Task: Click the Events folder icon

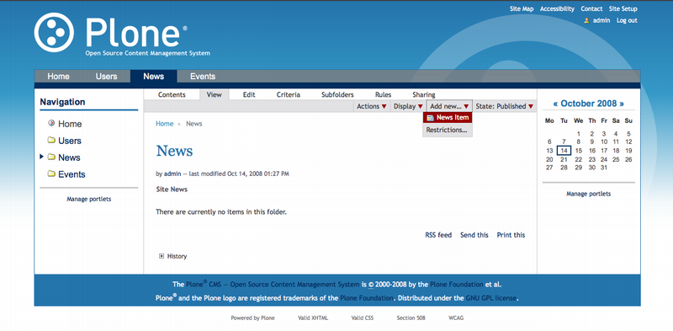Action: tap(51, 174)
